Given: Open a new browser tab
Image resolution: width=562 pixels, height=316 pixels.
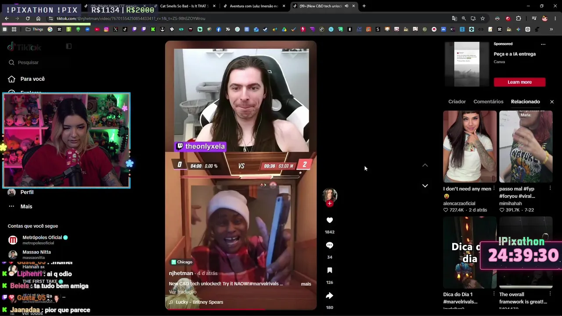Looking at the screenshot, I should (364, 6).
